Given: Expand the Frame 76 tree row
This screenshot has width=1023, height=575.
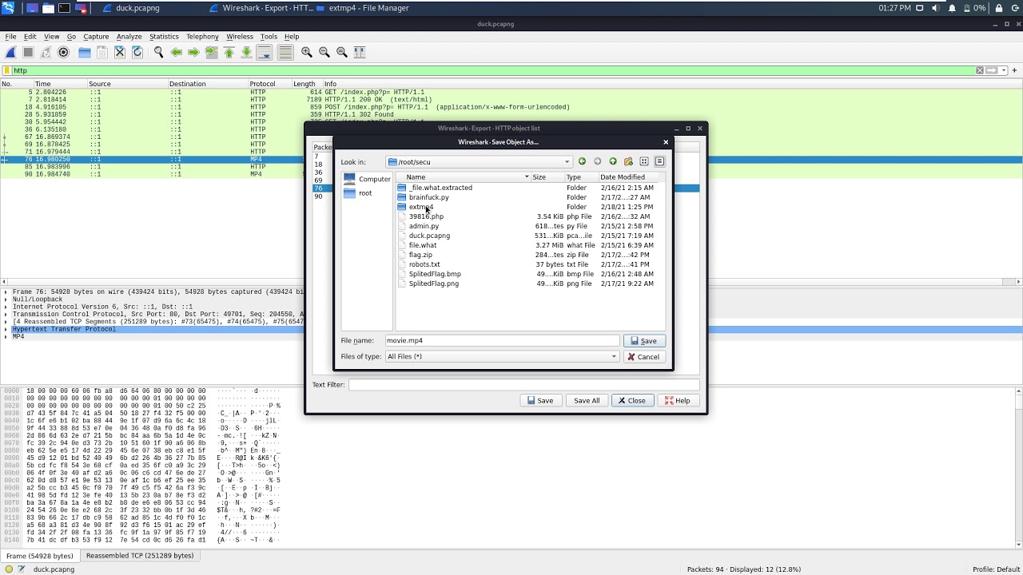Looking at the screenshot, I should [x=6, y=292].
